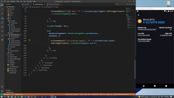This screenshot has height=98, width=174.
Task: Tap the back arrow in the emulator app
Action: (138, 15)
